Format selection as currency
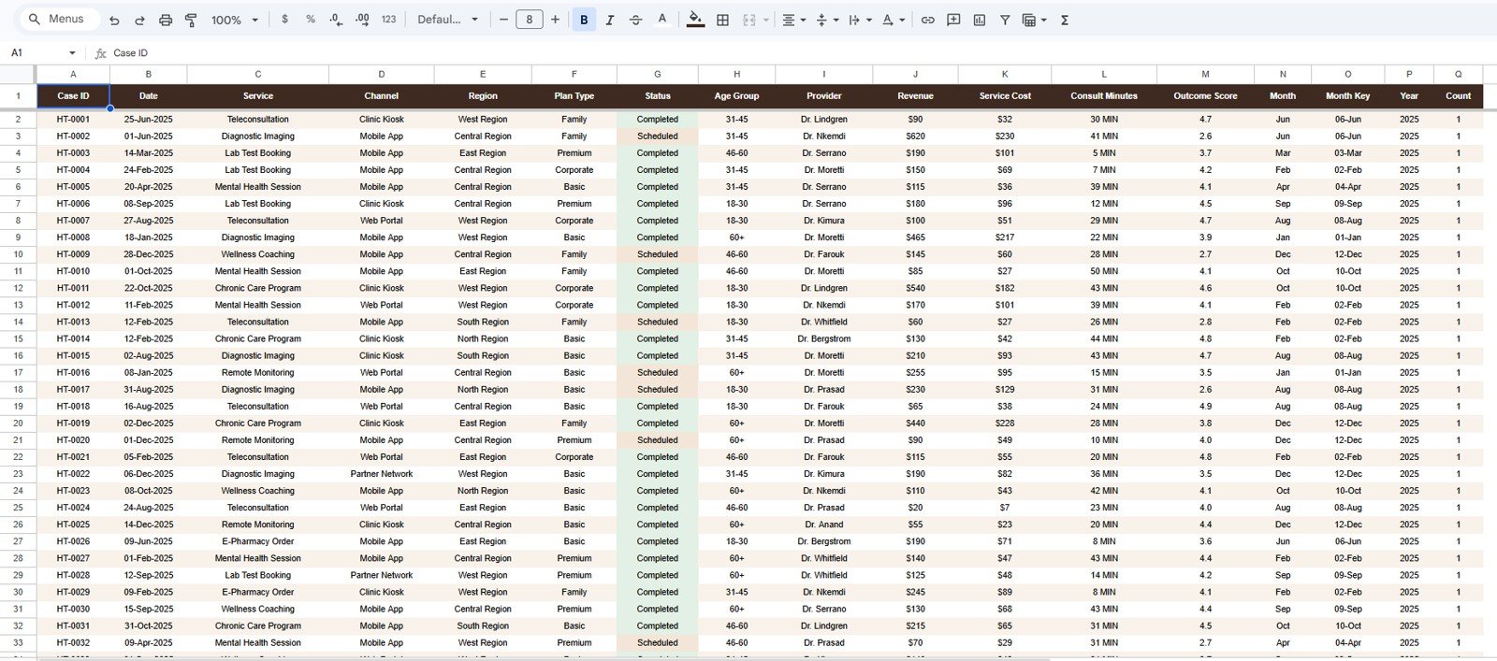This screenshot has height=661, width=1497. point(284,20)
